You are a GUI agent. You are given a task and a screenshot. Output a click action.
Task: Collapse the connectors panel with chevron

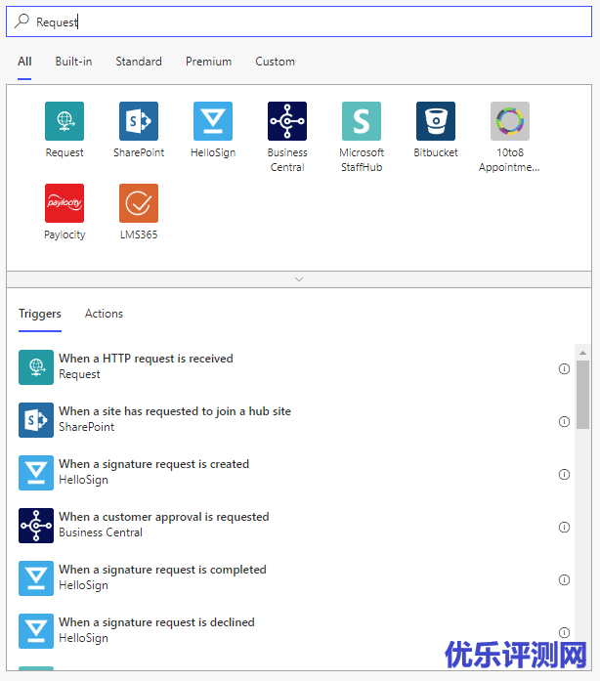299,279
